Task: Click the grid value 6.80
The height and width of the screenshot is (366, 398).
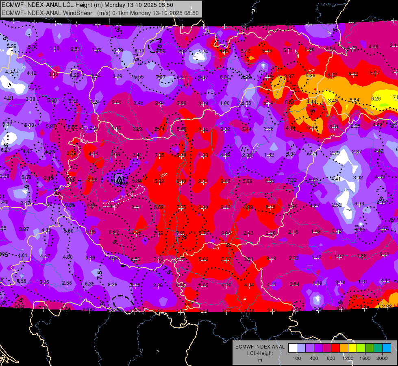Action: [90, 258]
